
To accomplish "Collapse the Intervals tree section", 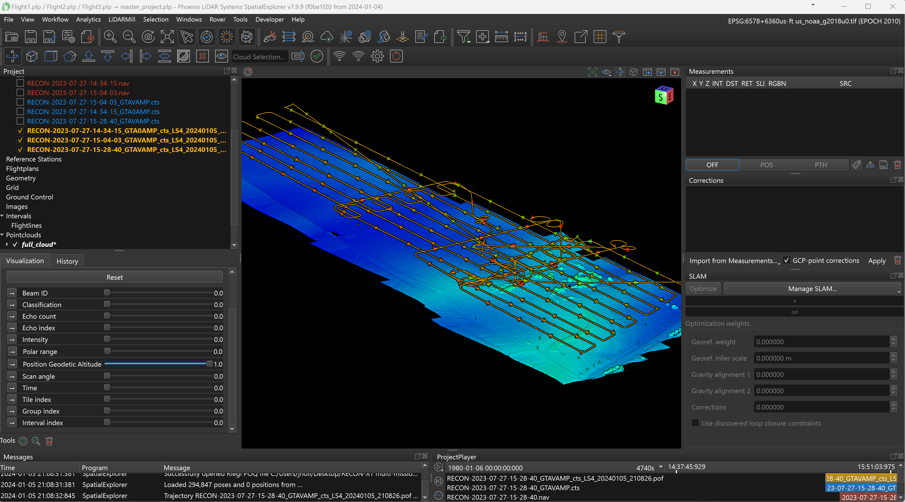I will (x=2, y=216).
